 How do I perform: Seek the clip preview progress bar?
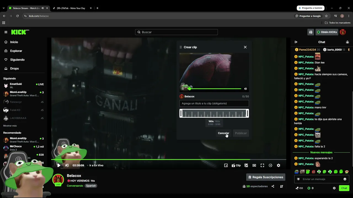(x=214, y=89)
